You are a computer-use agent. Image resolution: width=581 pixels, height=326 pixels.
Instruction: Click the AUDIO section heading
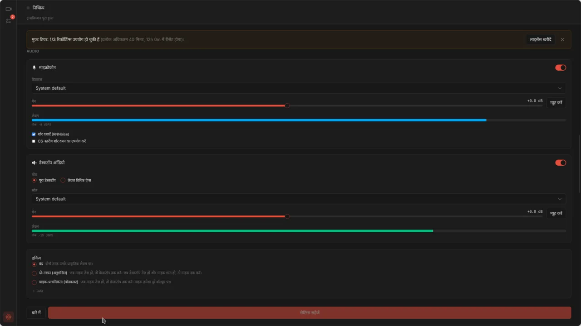(x=33, y=51)
